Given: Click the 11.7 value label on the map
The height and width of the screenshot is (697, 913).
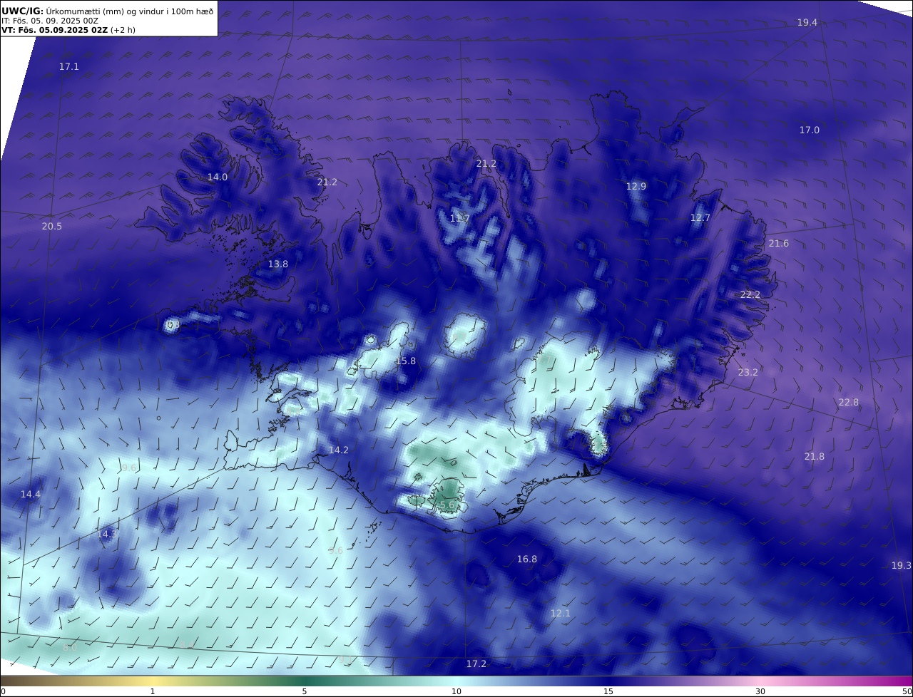Looking at the screenshot, I should coord(460,219).
